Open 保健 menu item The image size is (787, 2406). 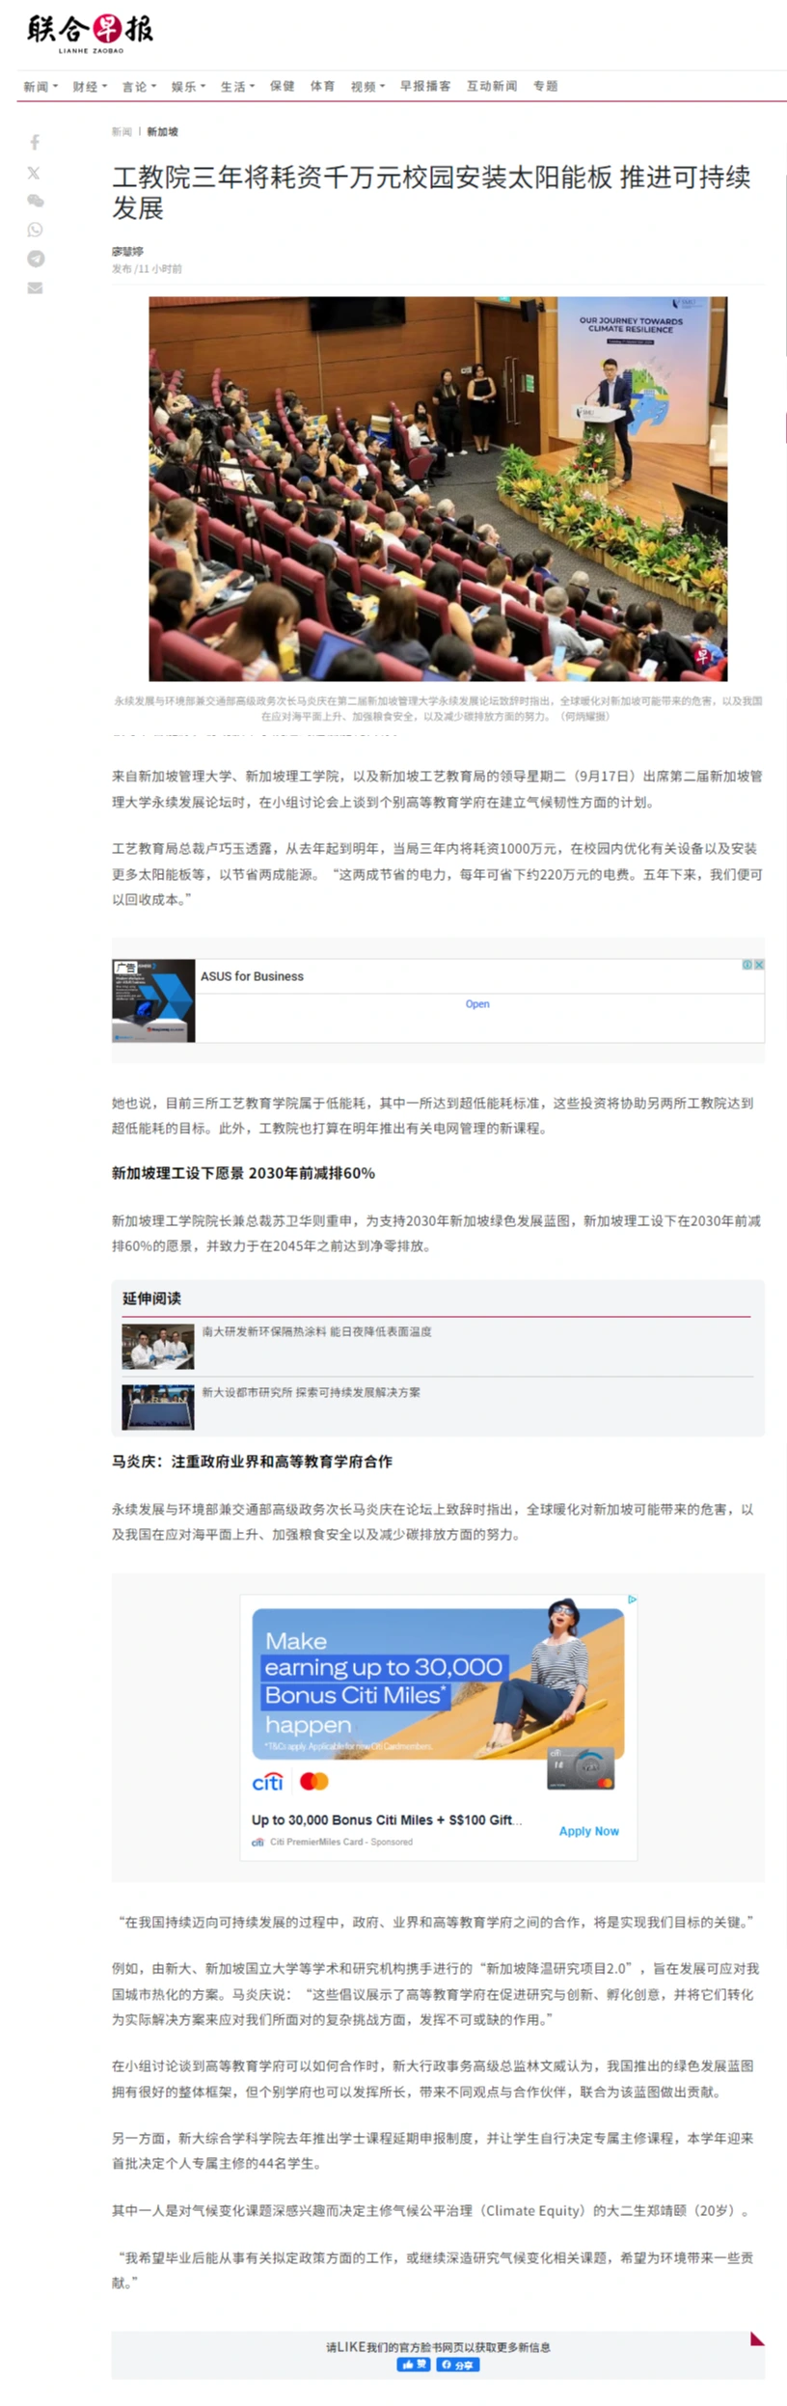pyautogui.click(x=283, y=87)
